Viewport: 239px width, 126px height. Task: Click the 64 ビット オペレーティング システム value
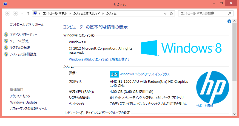(x=147, y=98)
